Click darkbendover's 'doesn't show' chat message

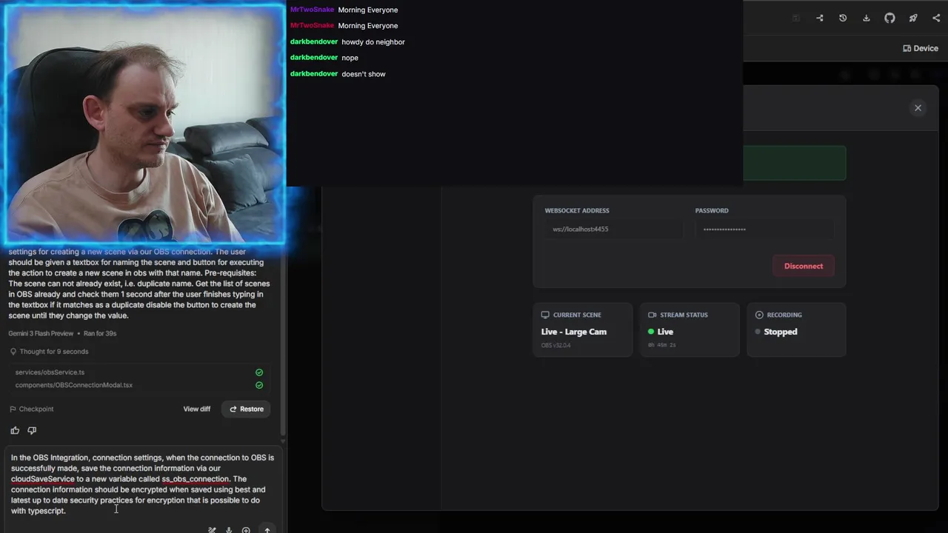(x=364, y=74)
